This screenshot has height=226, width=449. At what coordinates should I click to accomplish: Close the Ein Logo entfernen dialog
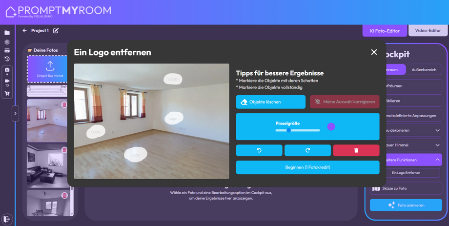coord(374,52)
